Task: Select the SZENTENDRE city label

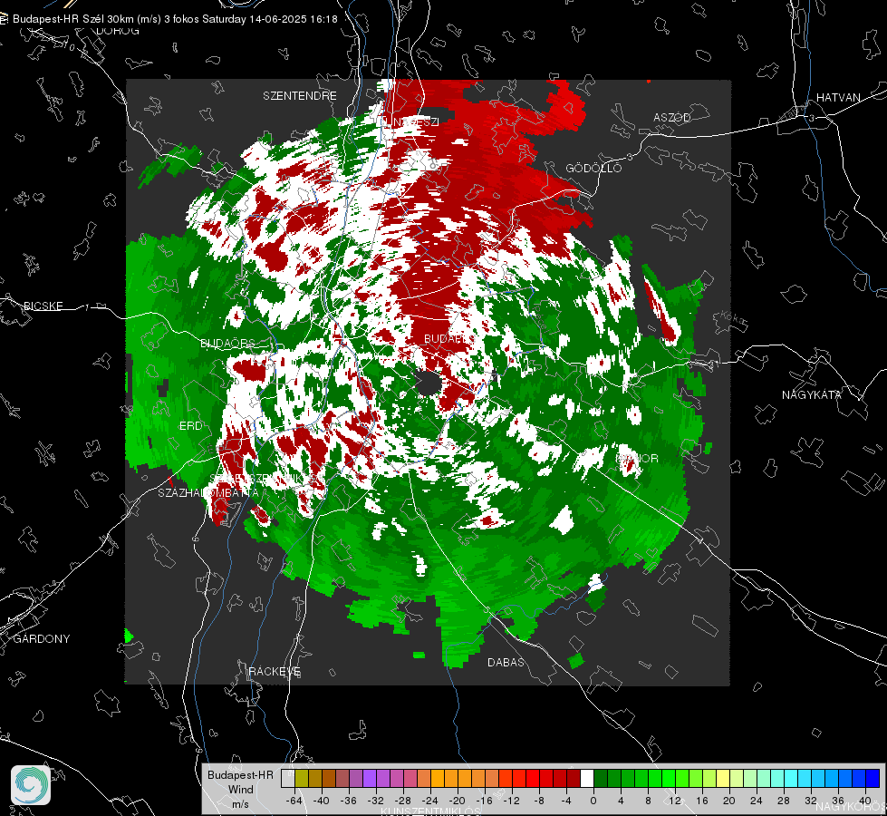Action: 300,96
